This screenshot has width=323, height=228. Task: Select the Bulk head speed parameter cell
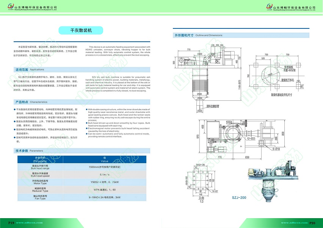tap(40, 175)
